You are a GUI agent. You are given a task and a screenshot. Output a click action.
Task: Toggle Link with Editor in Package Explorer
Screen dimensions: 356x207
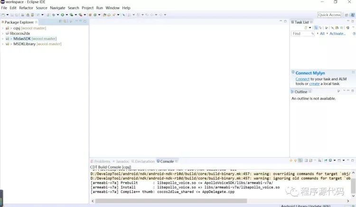tap(65, 21)
